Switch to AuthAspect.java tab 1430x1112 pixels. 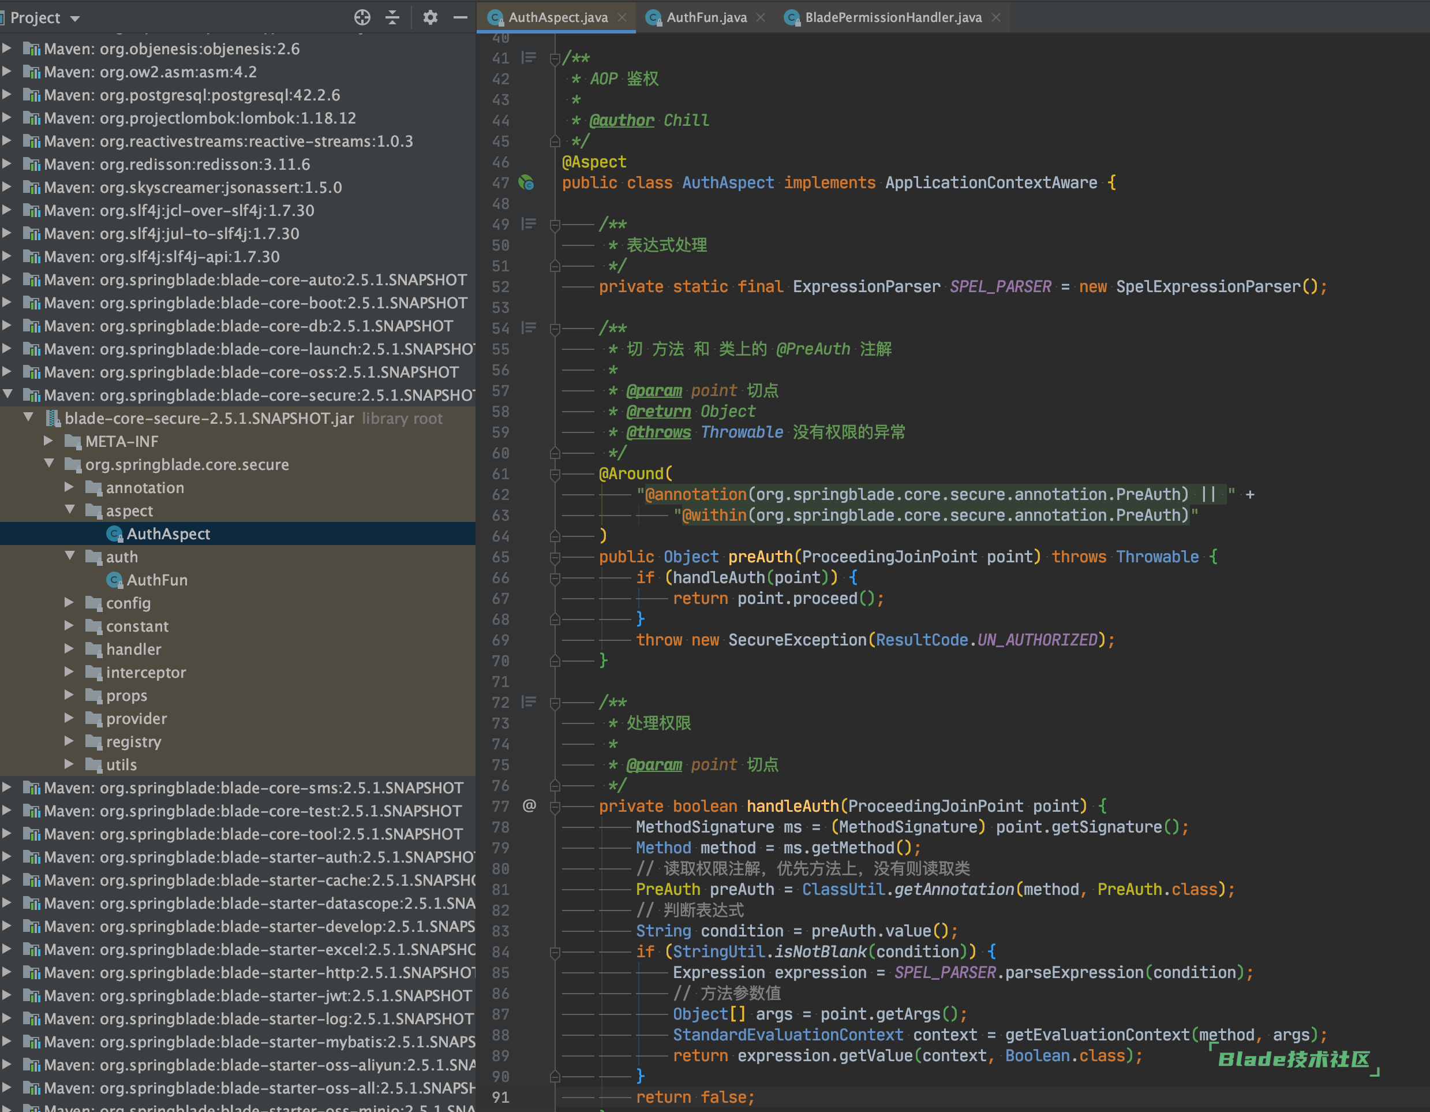click(558, 18)
